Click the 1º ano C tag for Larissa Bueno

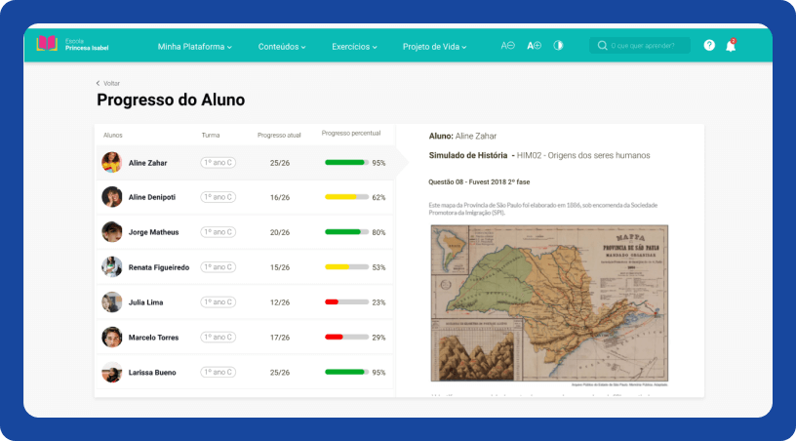tap(218, 372)
